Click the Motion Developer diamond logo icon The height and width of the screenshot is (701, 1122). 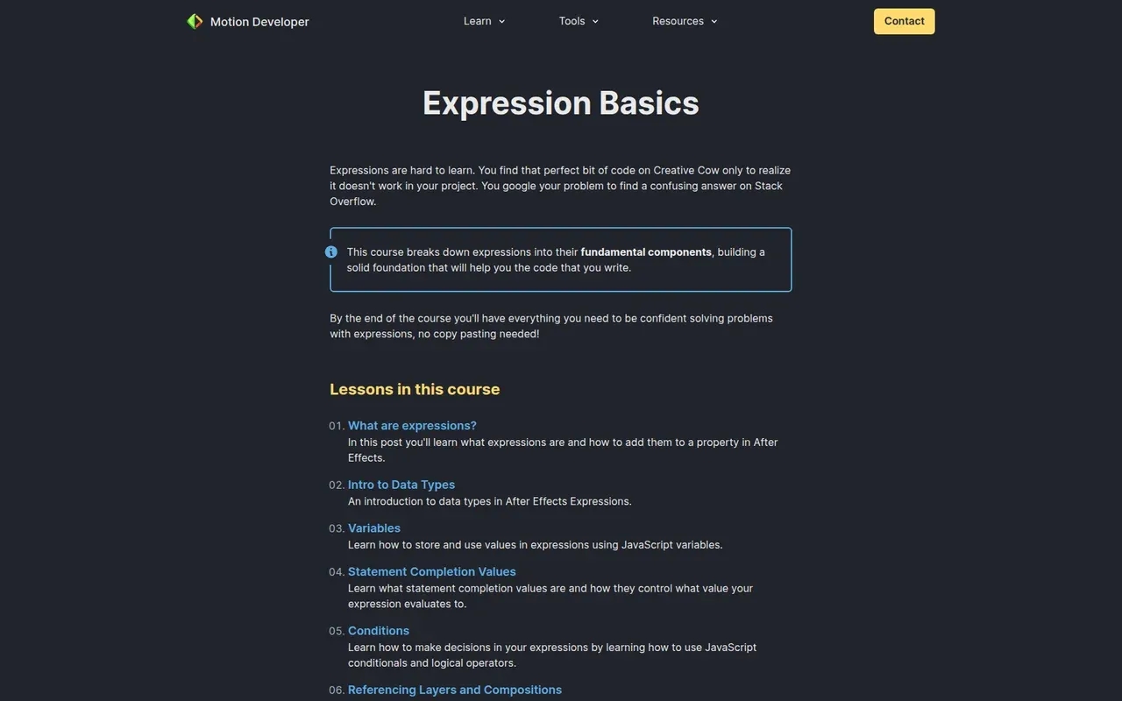[x=195, y=21]
